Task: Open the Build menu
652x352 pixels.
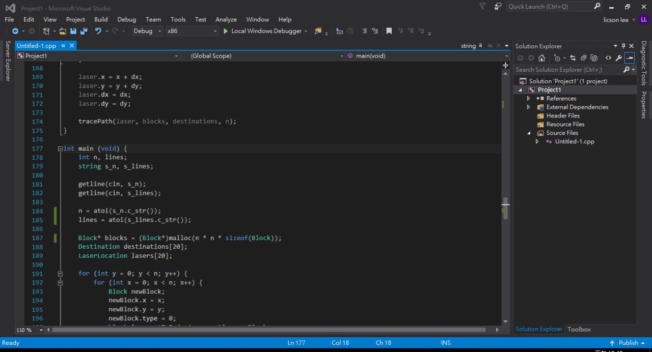Action: coord(101,19)
